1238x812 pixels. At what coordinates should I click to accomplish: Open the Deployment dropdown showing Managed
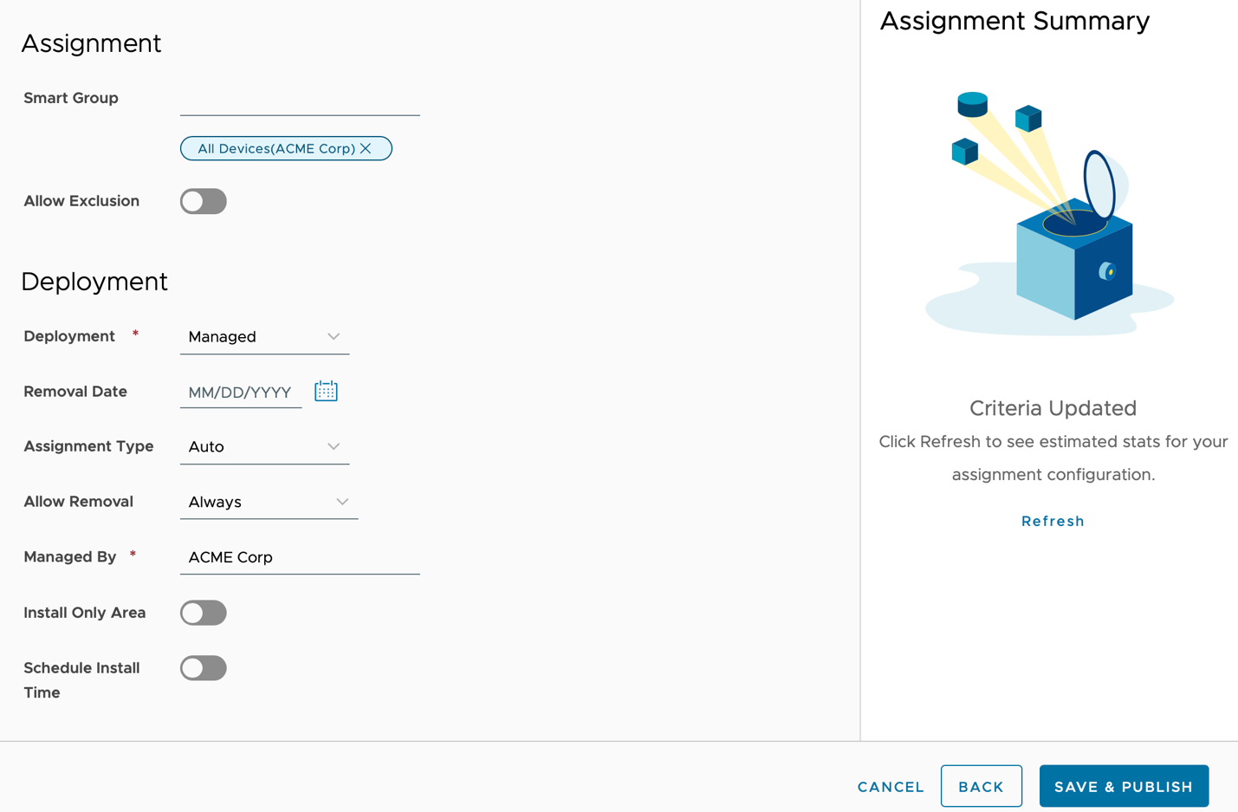(256, 336)
